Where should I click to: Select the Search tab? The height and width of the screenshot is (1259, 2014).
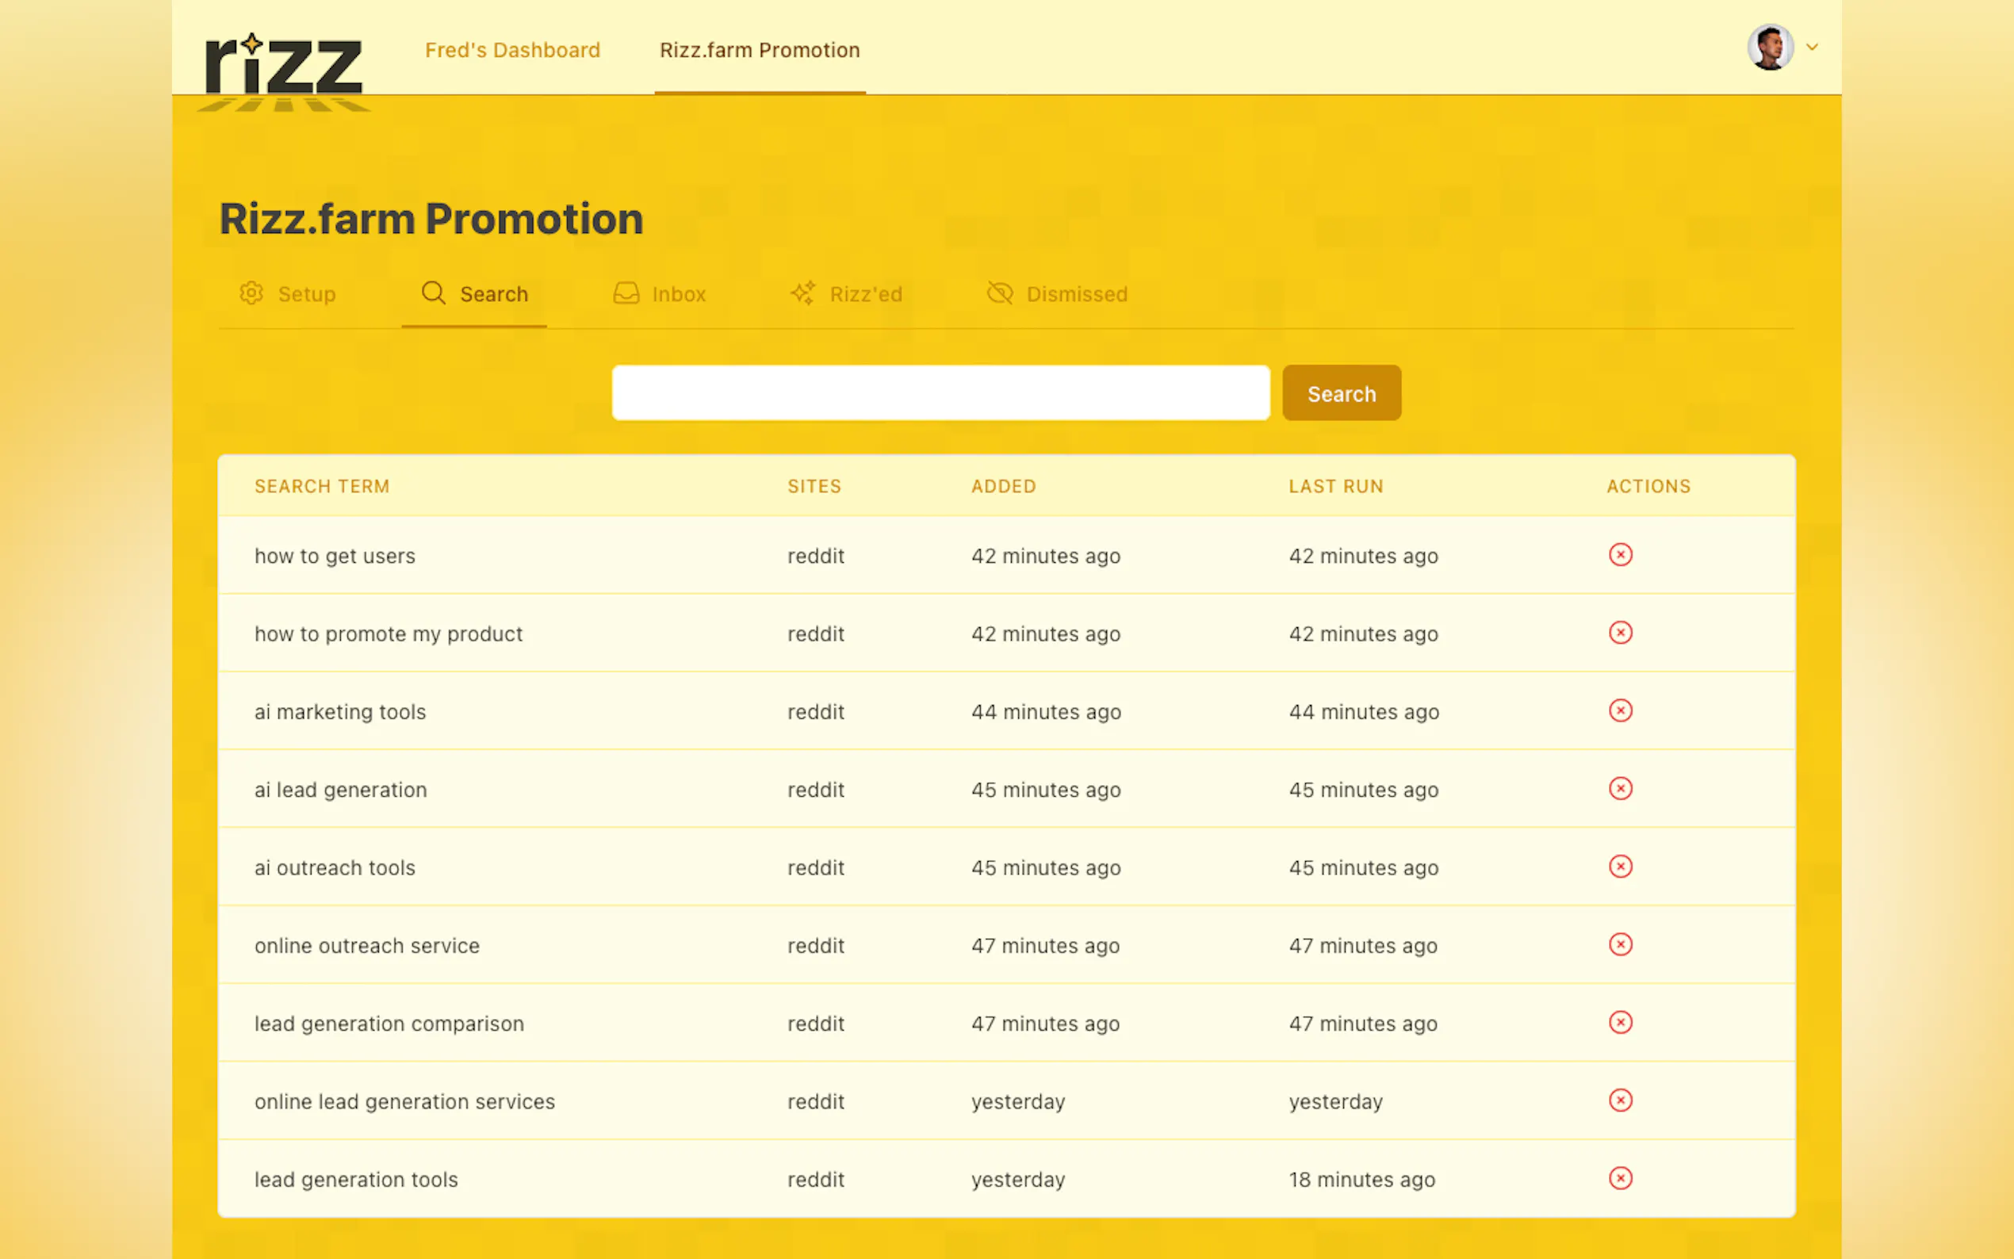pyautogui.click(x=476, y=294)
